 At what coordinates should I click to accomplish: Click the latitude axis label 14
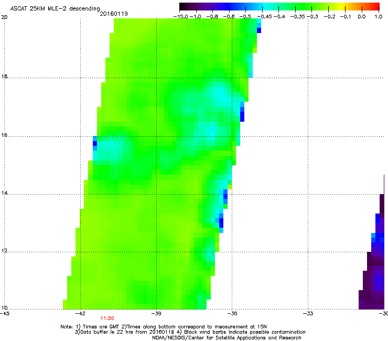pos(4,193)
